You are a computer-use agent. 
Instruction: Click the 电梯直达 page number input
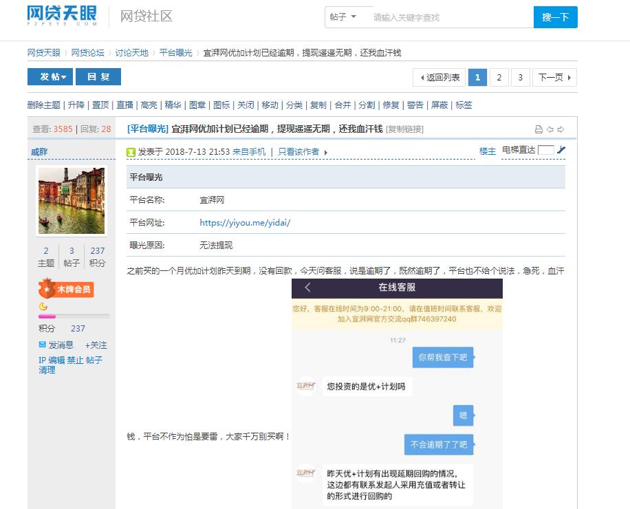tap(545, 150)
